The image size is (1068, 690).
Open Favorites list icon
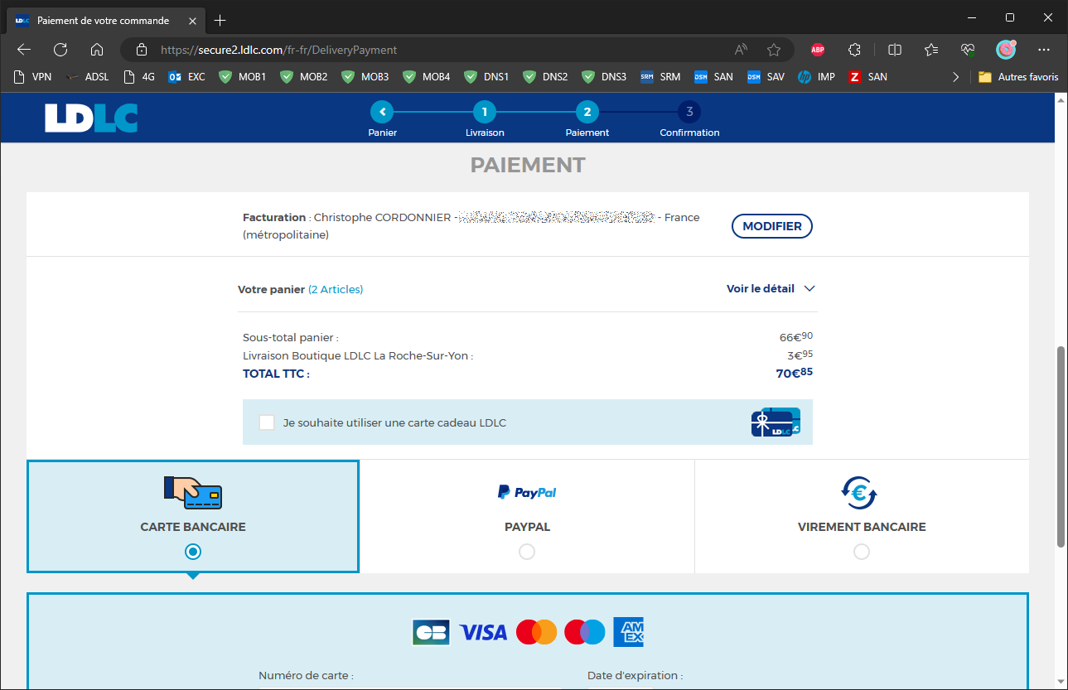[x=931, y=50]
